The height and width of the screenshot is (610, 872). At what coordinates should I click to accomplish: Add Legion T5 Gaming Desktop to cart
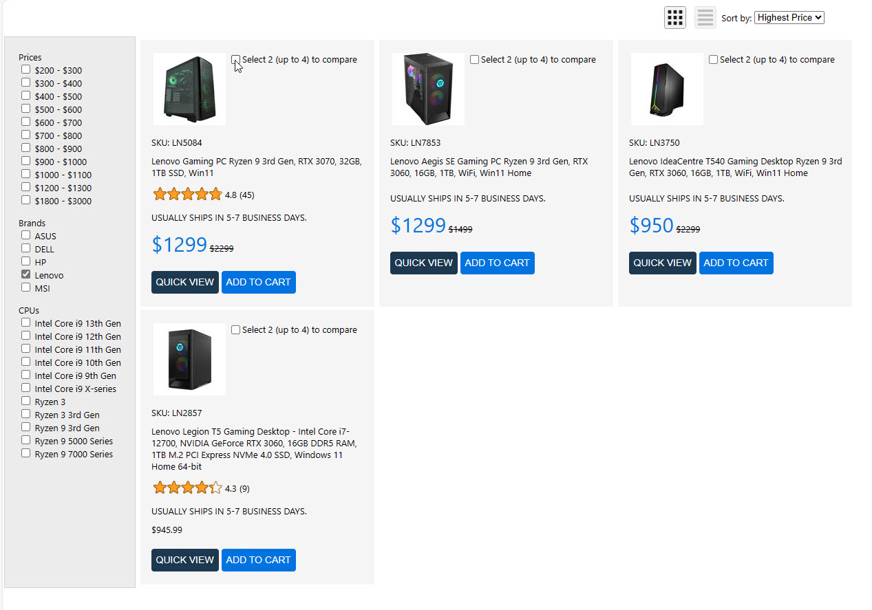[258, 560]
